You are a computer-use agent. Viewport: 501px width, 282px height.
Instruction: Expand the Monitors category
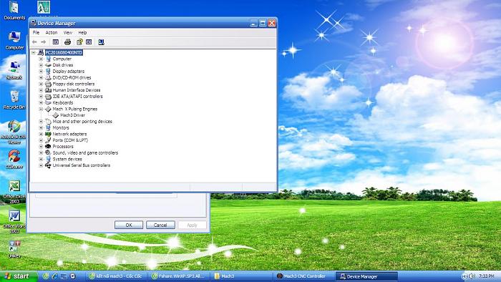click(41, 127)
